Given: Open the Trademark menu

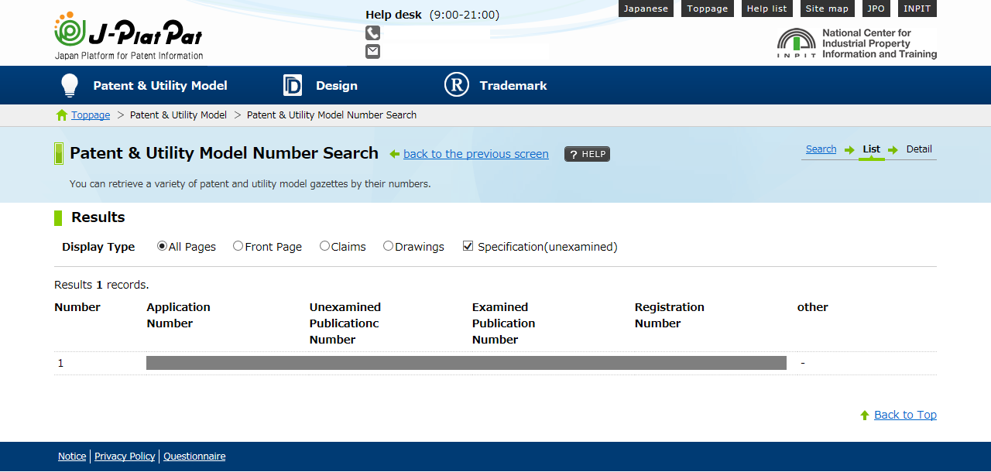Looking at the screenshot, I should point(513,85).
